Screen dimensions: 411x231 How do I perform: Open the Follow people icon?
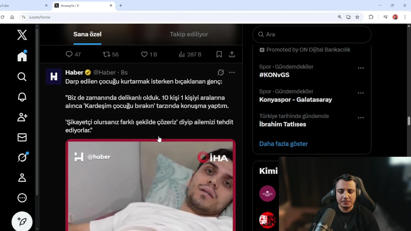click(x=22, y=117)
